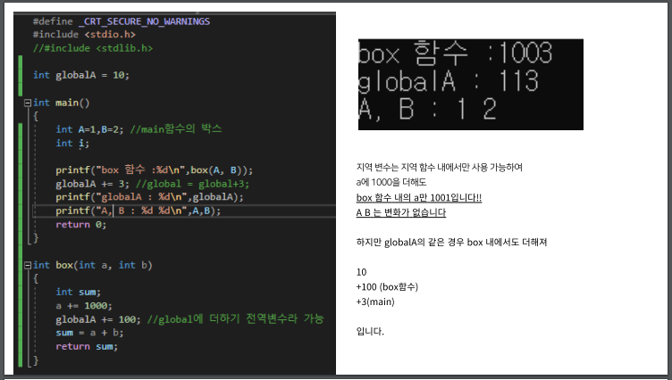Collapse the main() function fold marker
This screenshot has height=380, width=672.
pos(28,103)
